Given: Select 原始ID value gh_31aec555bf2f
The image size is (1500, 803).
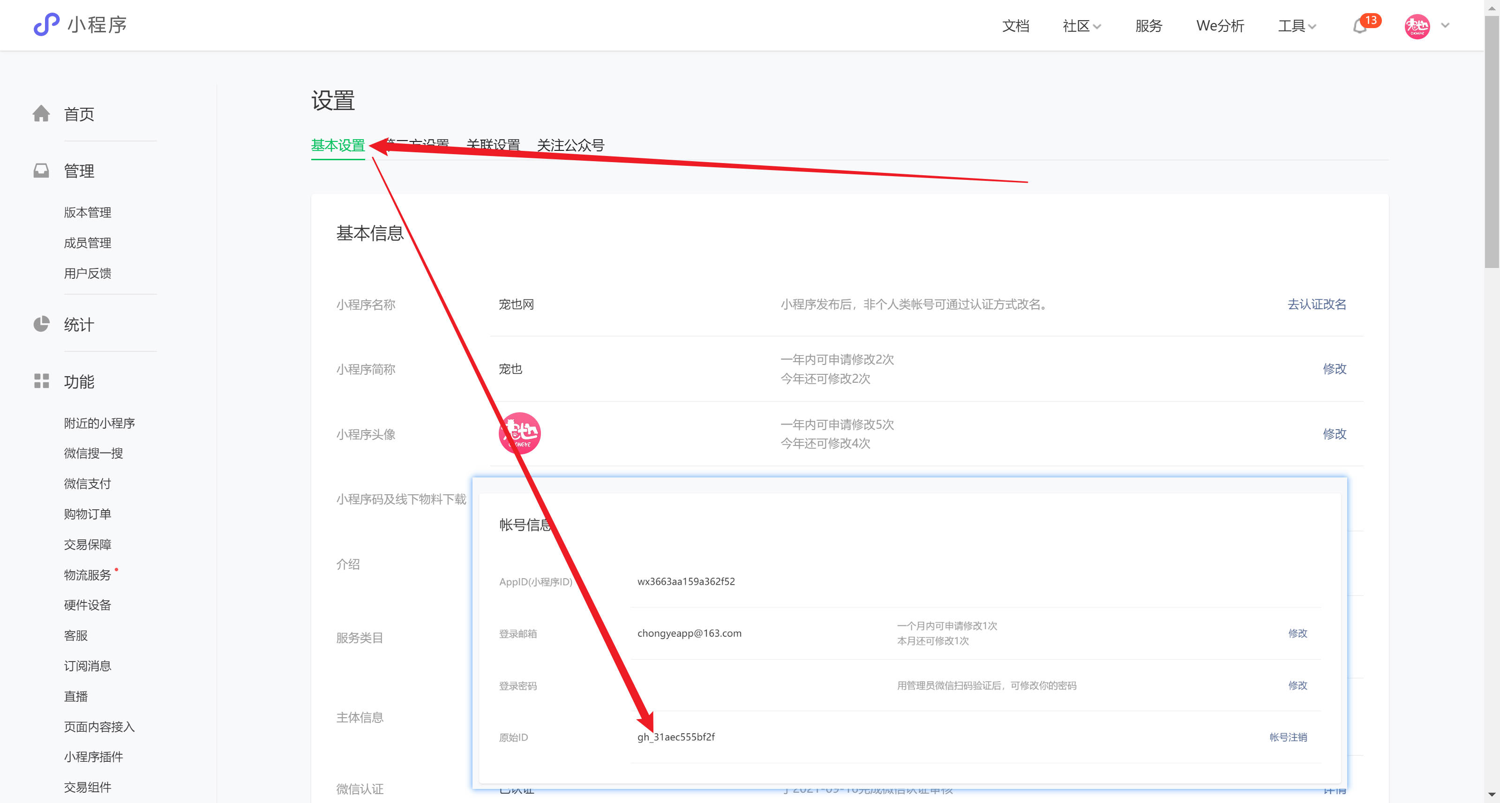Looking at the screenshot, I should click(x=675, y=737).
